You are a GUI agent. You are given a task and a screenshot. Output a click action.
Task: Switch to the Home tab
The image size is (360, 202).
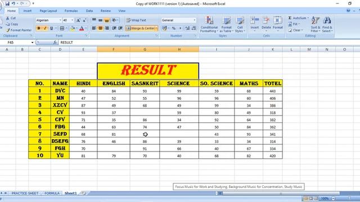11,11
